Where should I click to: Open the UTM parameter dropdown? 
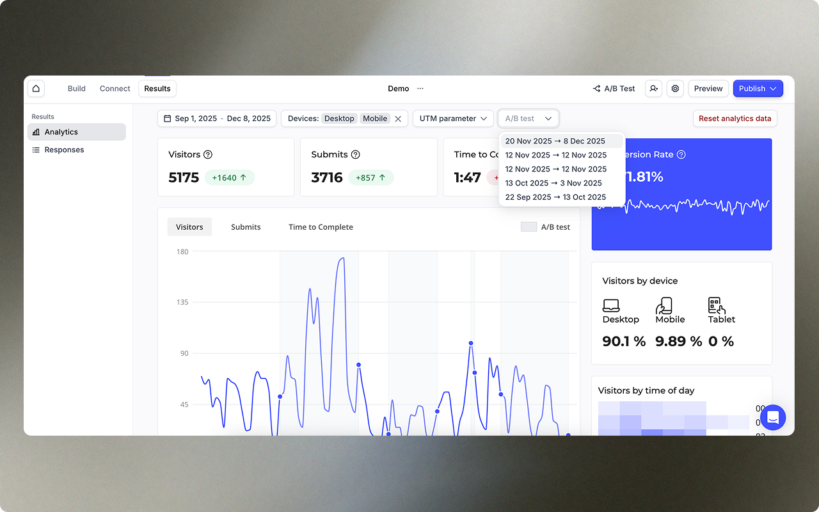[453, 118]
